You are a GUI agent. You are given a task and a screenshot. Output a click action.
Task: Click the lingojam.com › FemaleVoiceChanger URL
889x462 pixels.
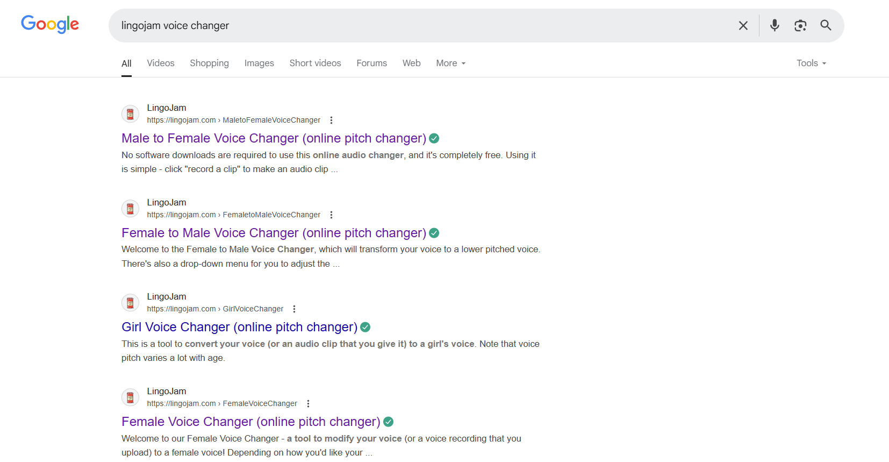[x=222, y=404]
